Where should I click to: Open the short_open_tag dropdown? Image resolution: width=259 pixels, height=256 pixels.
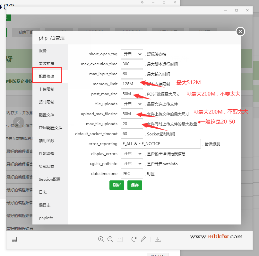click(x=132, y=54)
